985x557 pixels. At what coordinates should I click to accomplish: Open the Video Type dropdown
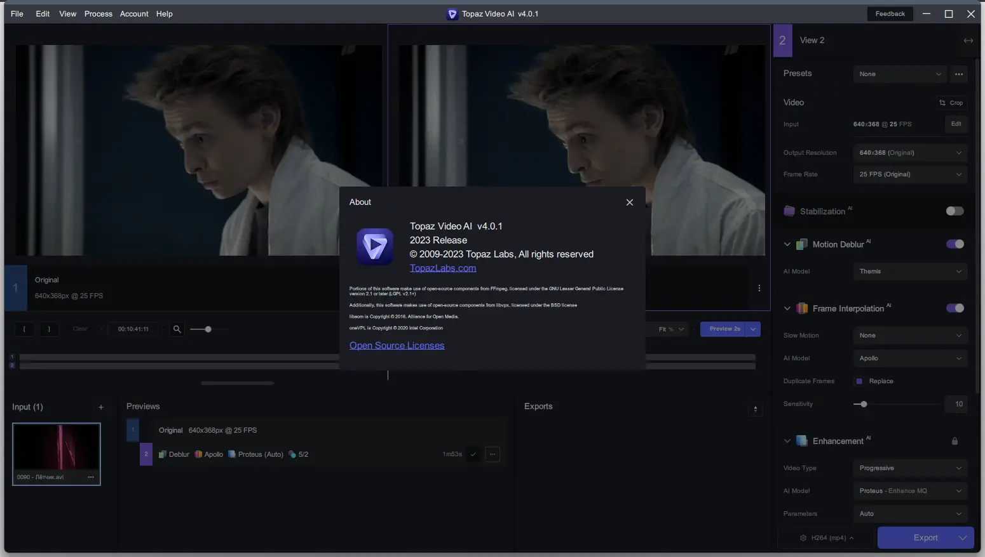click(910, 468)
